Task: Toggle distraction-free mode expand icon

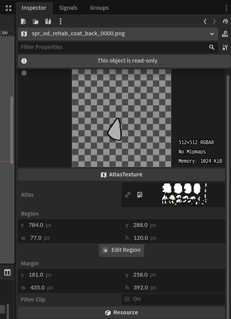Action: click(x=8, y=8)
